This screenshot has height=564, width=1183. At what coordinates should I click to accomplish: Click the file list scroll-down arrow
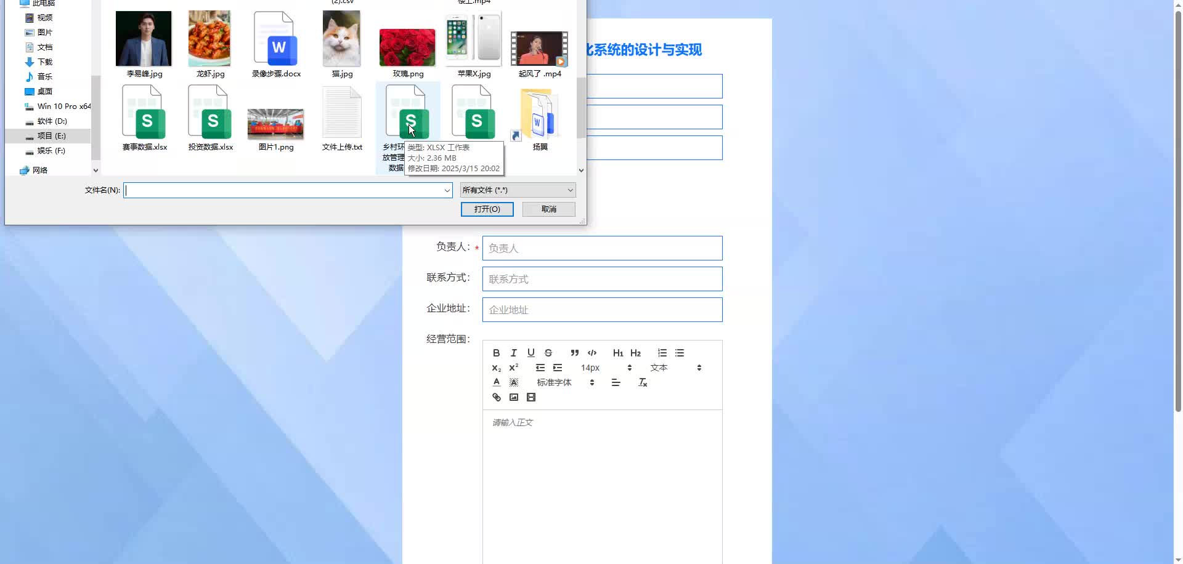tap(581, 171)
